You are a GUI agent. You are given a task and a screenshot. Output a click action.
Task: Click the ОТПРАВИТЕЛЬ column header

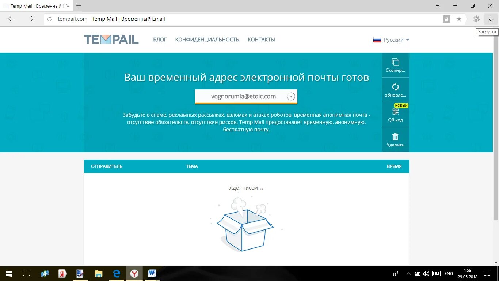point(107,166)
